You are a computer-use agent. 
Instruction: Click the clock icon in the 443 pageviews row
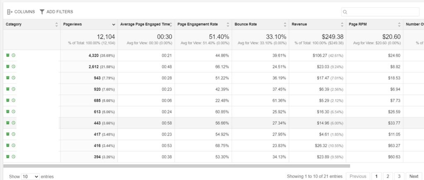[14, 123]
